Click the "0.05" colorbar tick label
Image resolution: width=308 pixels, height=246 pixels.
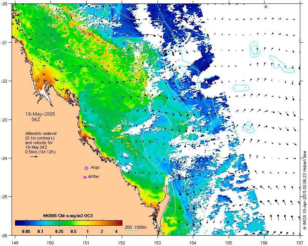pos(26,231)
